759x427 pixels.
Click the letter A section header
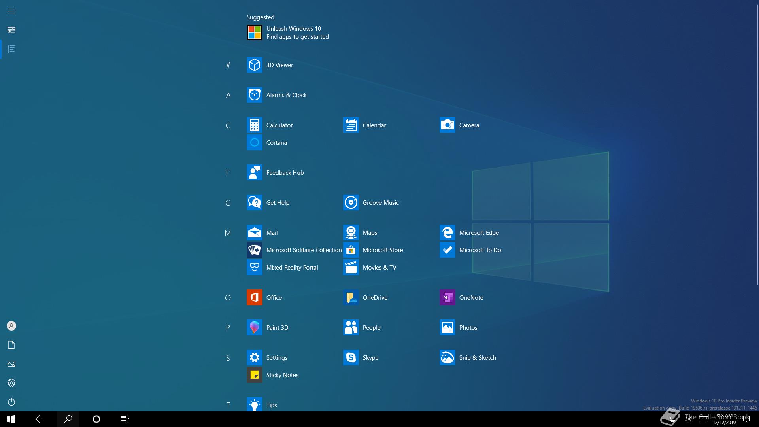click(228, 95)
